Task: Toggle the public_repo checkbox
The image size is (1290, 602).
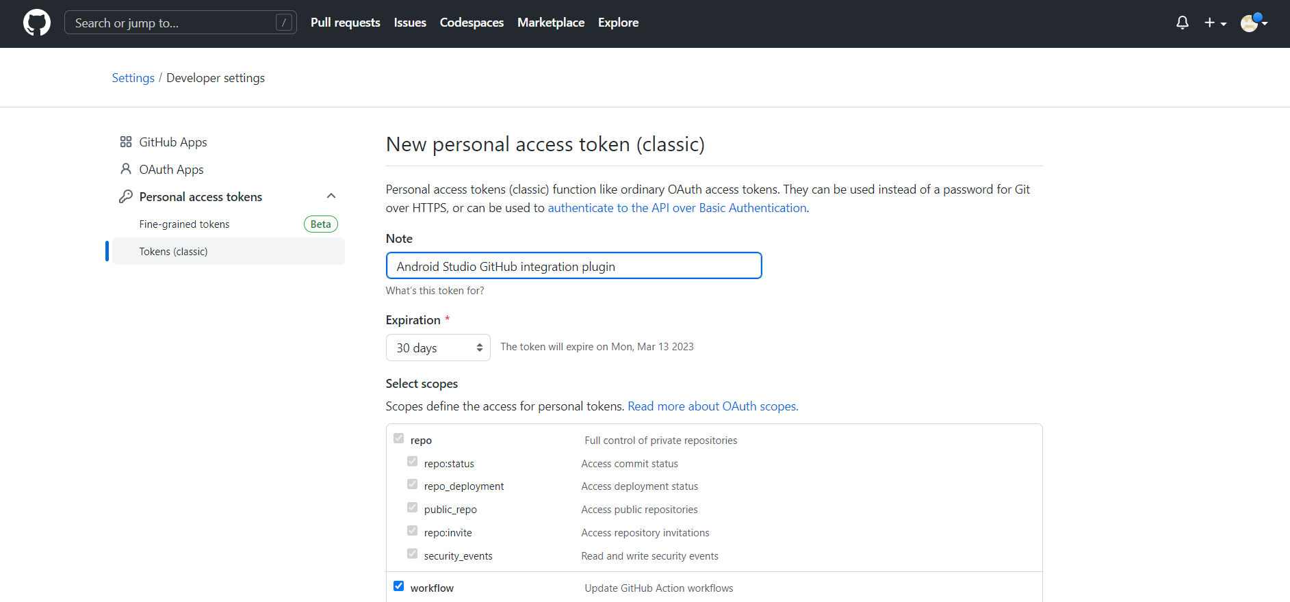Action: [x=412, y=507]
